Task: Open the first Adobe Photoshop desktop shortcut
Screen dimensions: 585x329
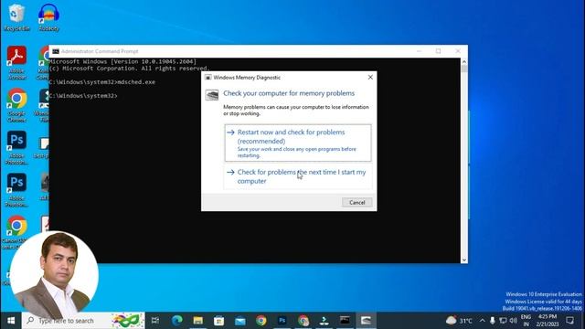Action: 16,148
